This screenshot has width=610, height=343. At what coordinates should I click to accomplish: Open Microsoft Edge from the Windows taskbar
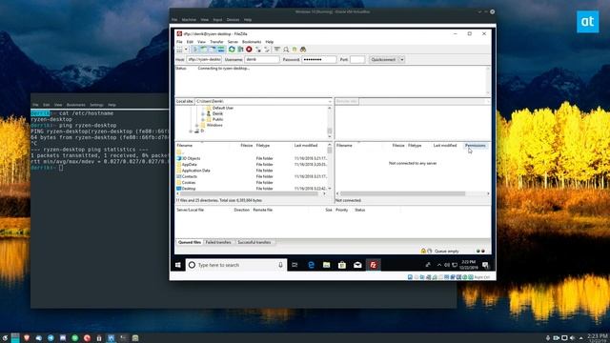coord(312,265)
